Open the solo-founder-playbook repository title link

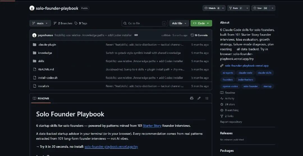click(x=57, y=8)
